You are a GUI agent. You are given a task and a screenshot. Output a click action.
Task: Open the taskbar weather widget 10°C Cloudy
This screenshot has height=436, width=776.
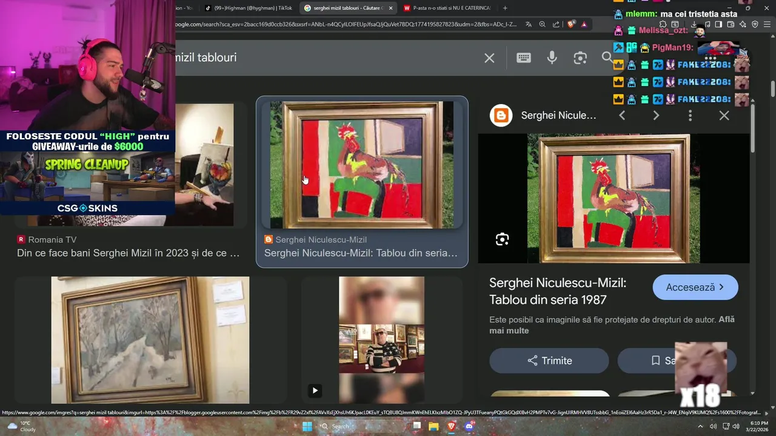pos(21,426)
